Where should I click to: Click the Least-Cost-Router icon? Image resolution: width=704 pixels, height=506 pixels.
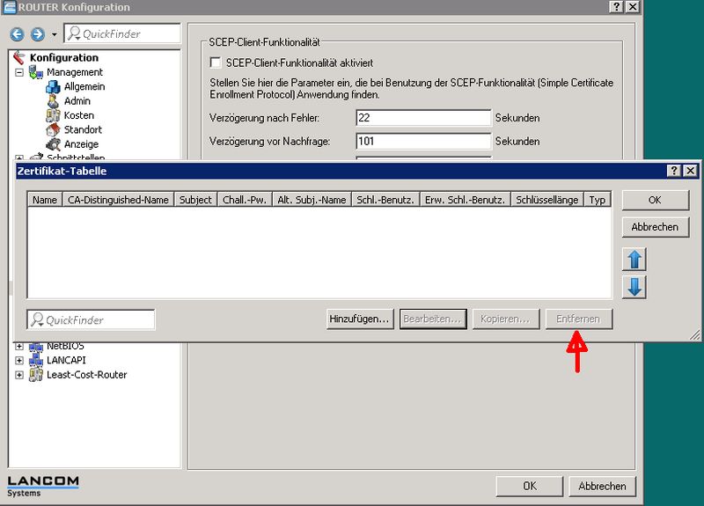coord(36,375)
